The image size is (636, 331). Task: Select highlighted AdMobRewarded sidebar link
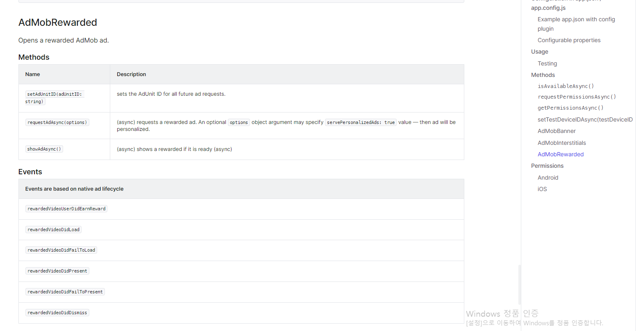(x=561, y=154)
